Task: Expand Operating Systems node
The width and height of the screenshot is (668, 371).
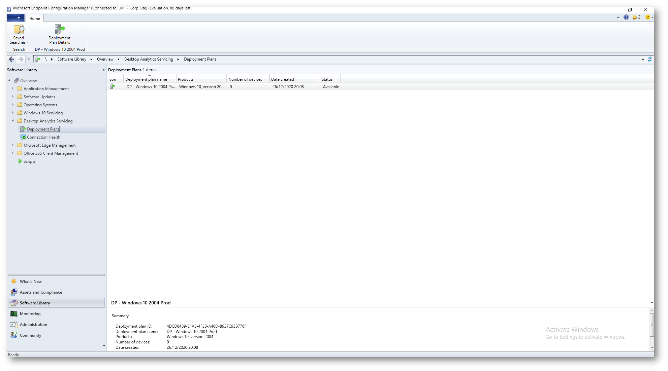Action: click(13, 105)
